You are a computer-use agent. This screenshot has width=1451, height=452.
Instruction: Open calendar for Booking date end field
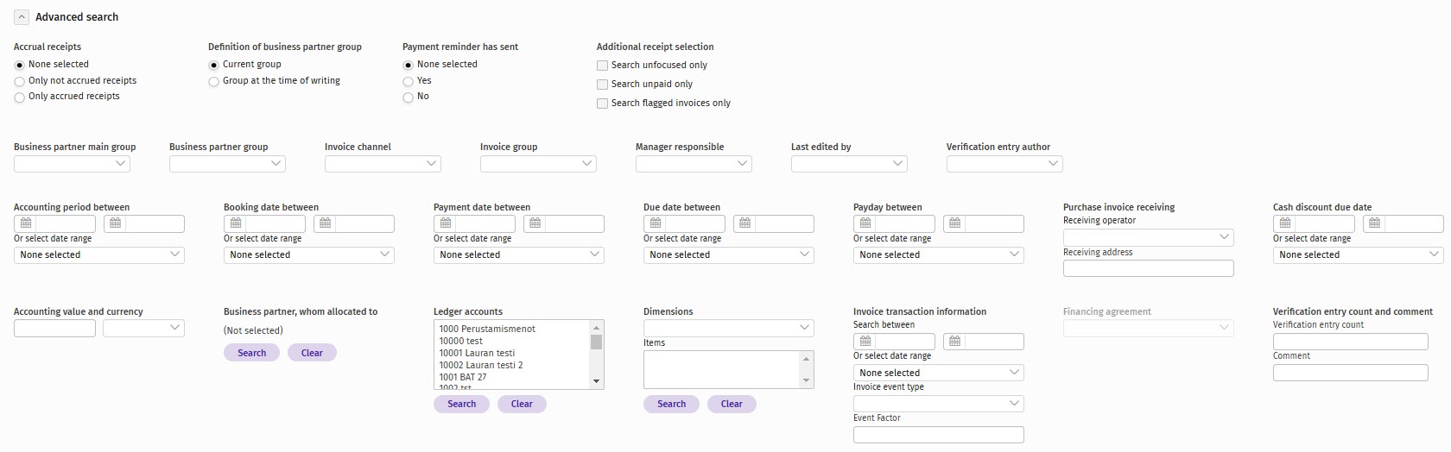click(325, 223)
